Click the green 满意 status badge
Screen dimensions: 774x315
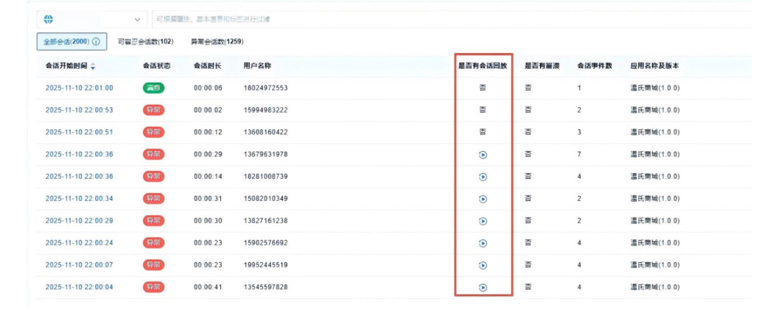154,88
